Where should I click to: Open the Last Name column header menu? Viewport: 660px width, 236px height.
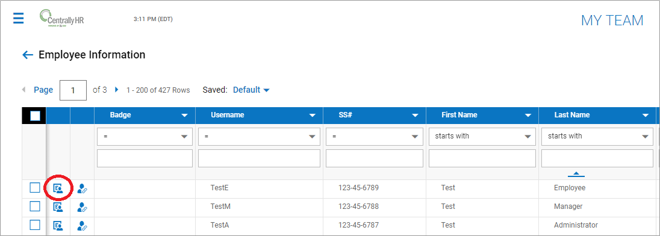(646, 116)
